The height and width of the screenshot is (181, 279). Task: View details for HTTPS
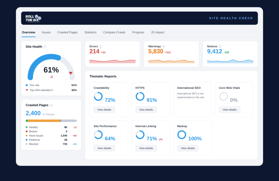[146, 110]
